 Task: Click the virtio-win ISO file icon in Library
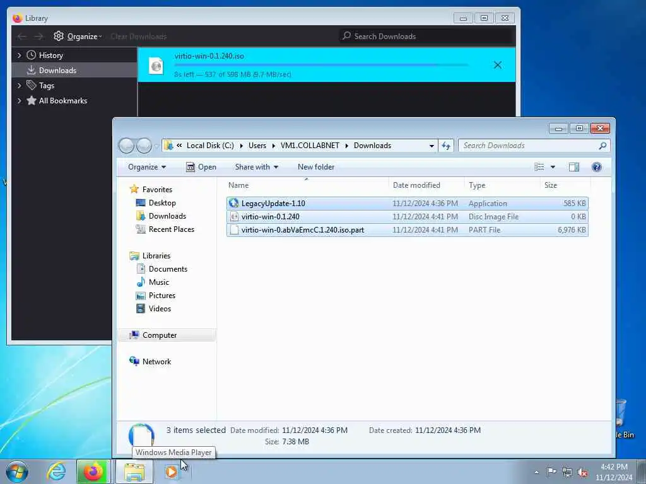(x=156, y=66)
